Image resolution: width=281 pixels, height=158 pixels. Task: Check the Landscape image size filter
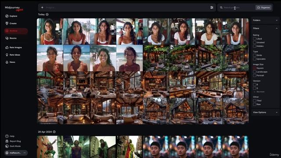click(x=255, y=72)
